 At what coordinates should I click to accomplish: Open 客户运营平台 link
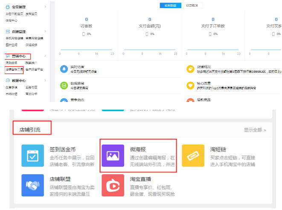click(x=35, y=70)
